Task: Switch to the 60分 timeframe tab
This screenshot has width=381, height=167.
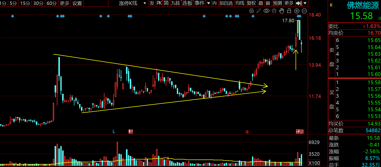Action: click(52, 3)
